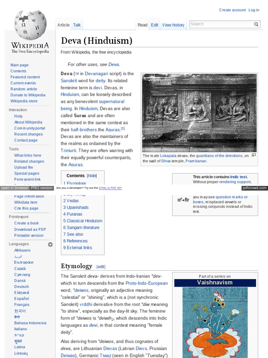The width and height of the screenshot is (268, 358).
Task: Jump to 9 External links section
Action: (x=78, y=248)
